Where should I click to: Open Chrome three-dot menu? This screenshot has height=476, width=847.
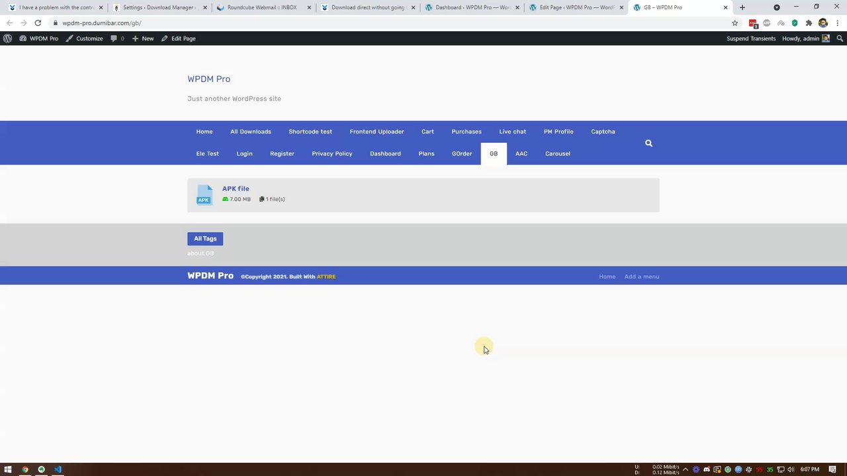(836, 23)
